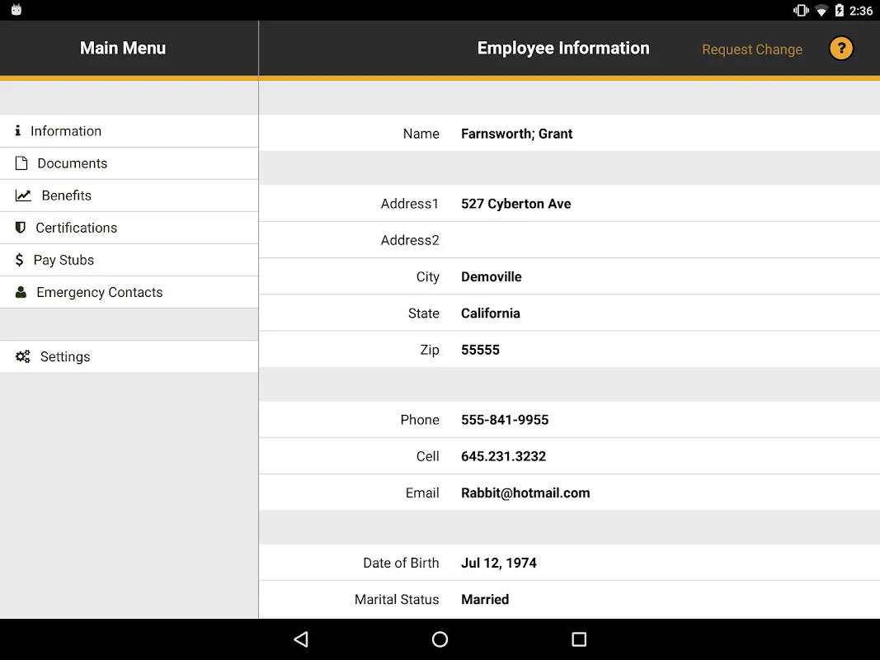Viewport: 880px width, 660px height.
Task: Tap the Wi-Fi status icon
Action: [x=821, y=11]
